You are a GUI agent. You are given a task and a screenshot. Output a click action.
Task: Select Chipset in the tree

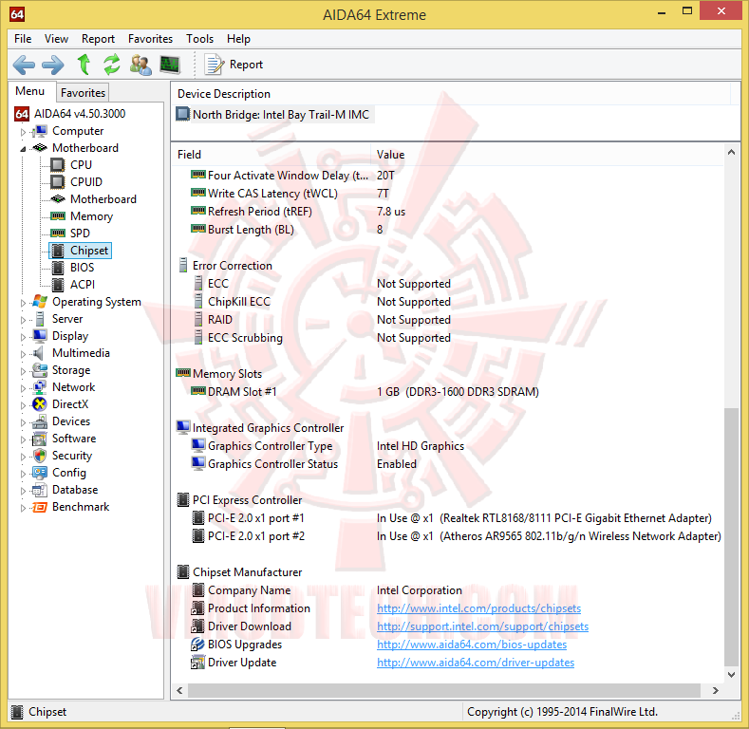pos(89,251)
